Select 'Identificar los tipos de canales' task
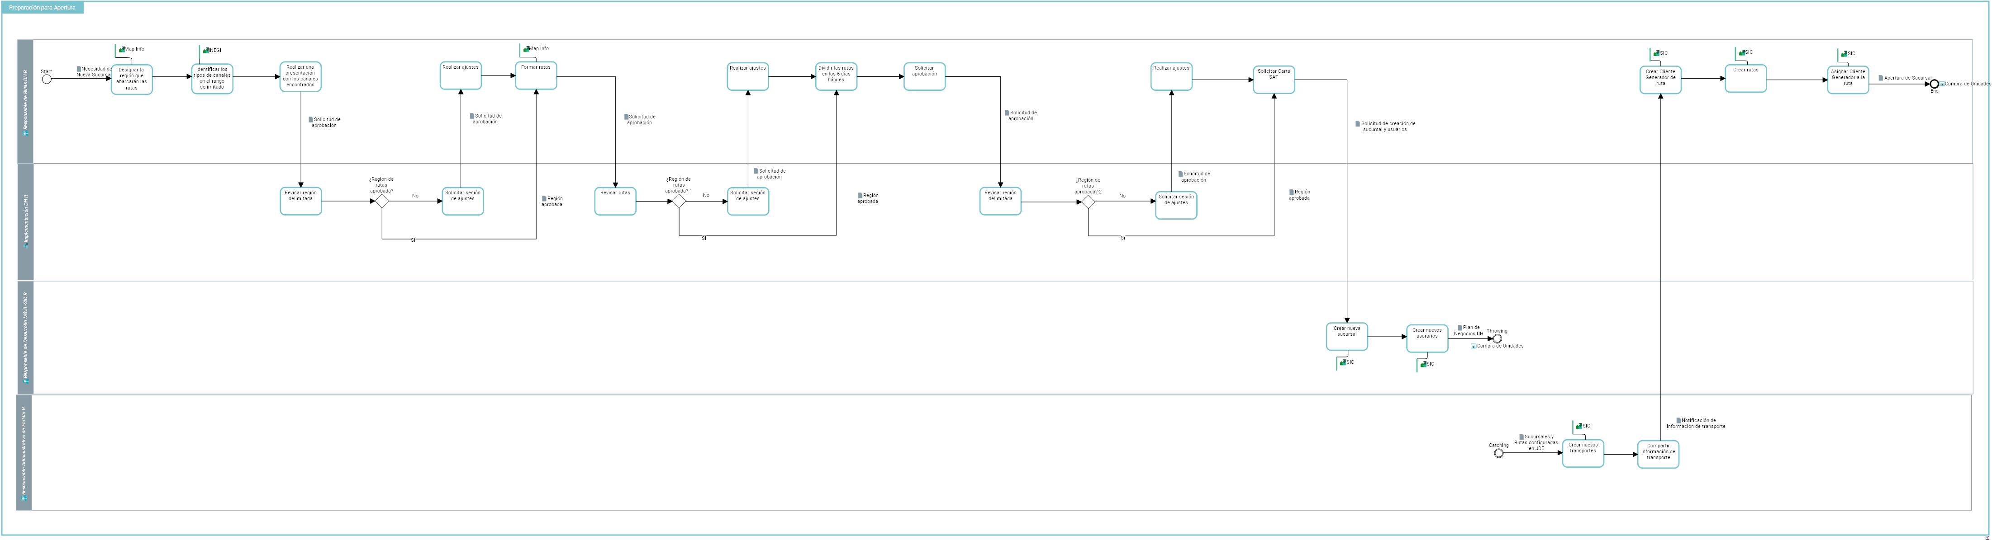The image size is (1992, 540). (212, 79)
